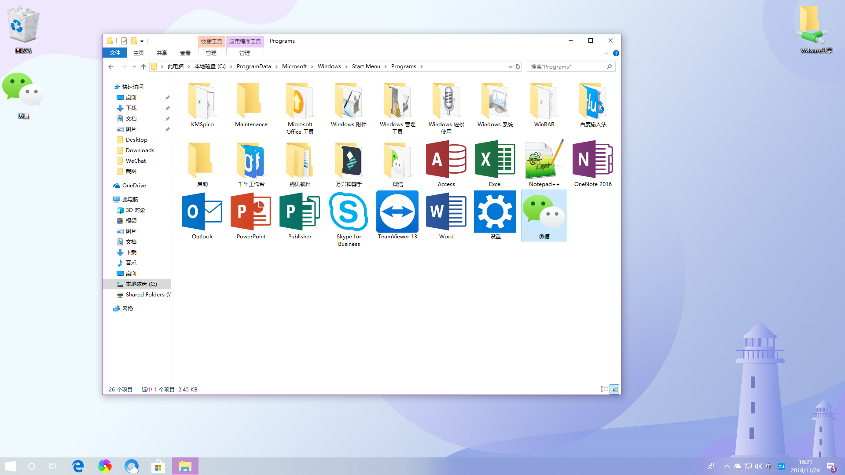Open the quick access toolbar dropdown arrow
Image resolution: width=845 pixels, height=475 pixels.
142,40
